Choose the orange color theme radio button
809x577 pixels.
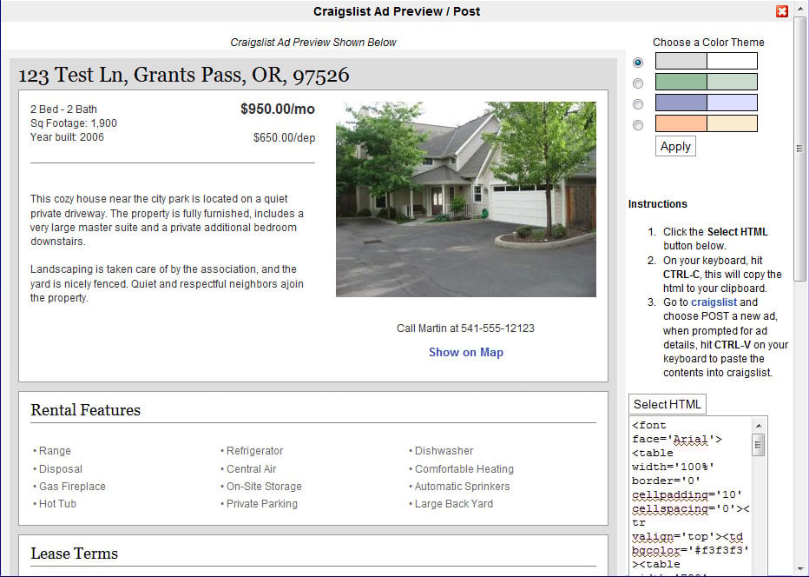click(x=638, y=124)
